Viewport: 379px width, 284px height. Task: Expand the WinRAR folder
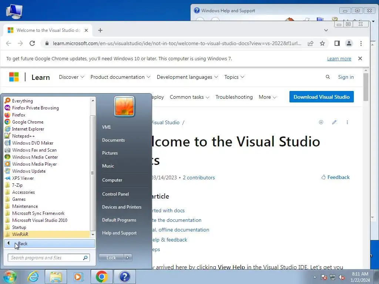(47, 234)
